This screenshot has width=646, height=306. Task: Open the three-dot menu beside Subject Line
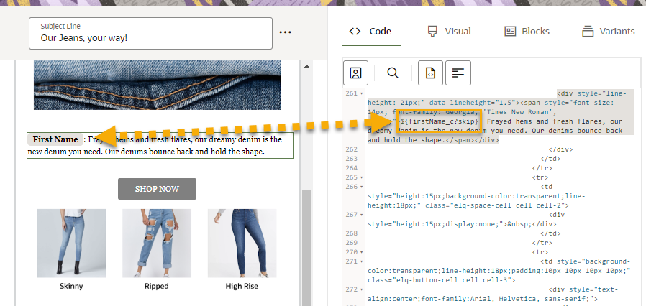[x=285, y=32]
